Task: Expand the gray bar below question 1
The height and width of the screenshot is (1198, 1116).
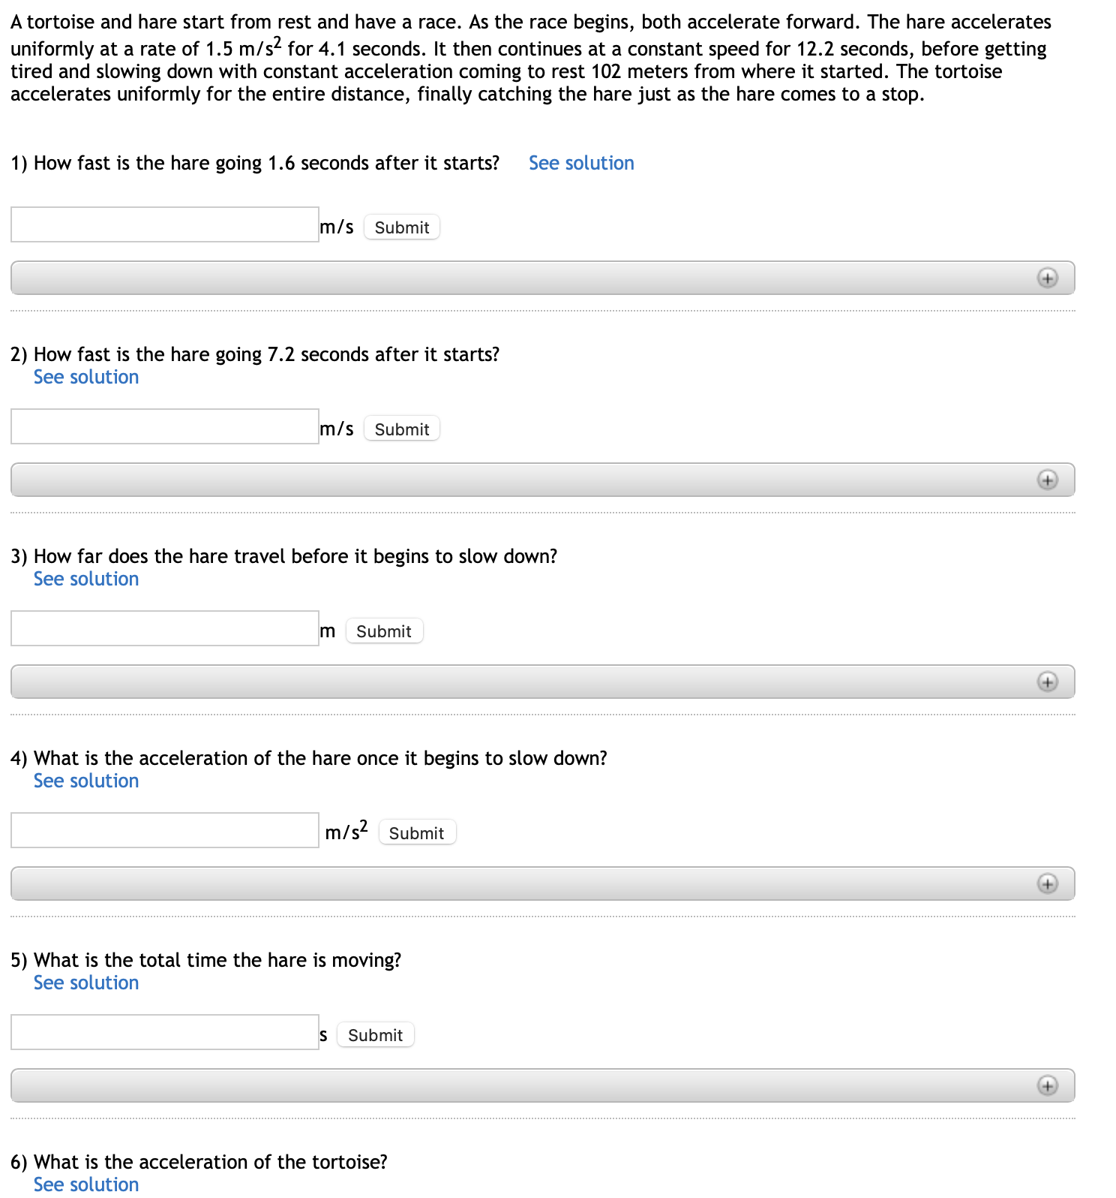Action: tap(525, 278)
